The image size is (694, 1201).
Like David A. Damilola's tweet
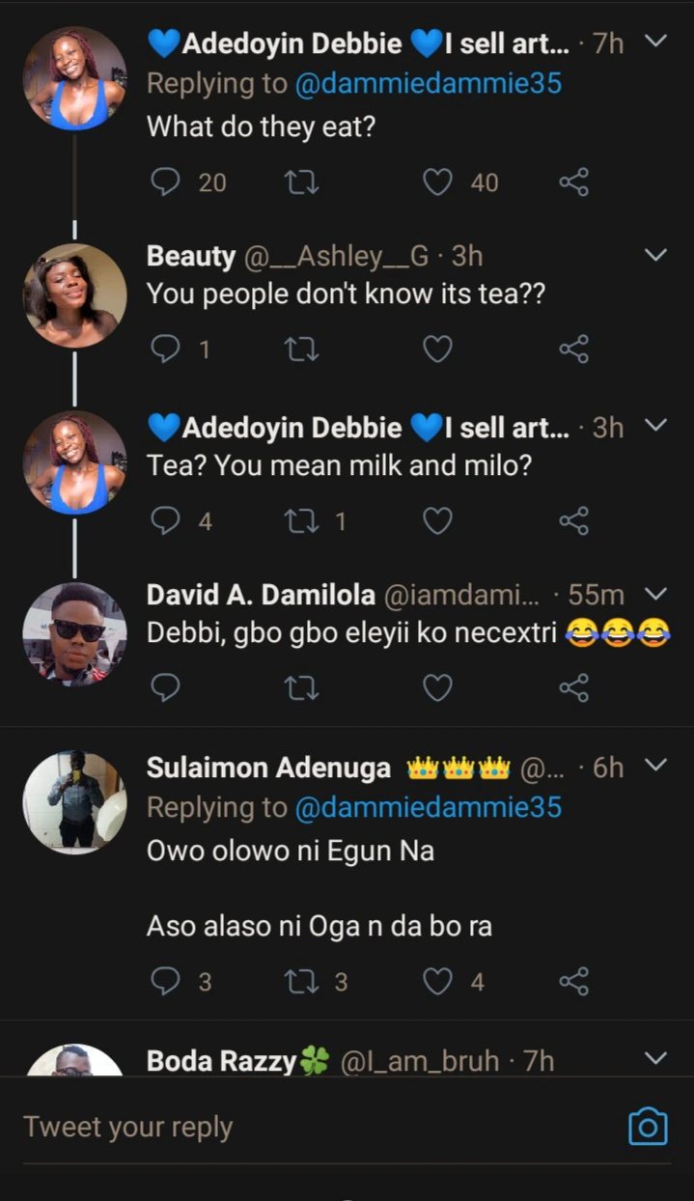click(x=438, y=687)
